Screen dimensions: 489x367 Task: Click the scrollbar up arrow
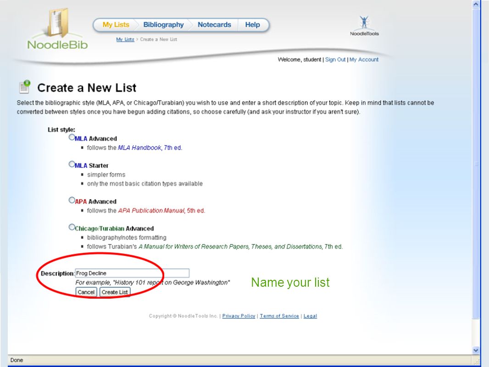point(476,4)
